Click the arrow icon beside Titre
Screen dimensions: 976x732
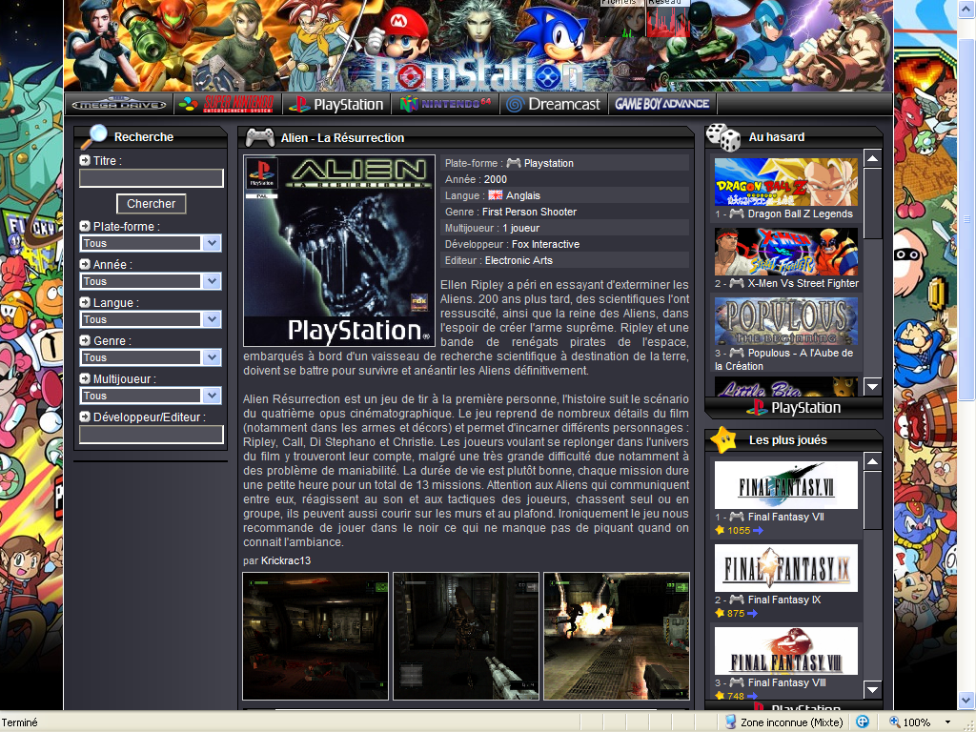point(85,160)
